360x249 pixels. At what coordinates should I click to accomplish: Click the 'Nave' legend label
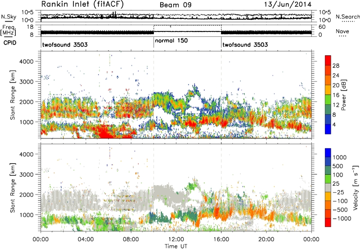click(342, 31)
